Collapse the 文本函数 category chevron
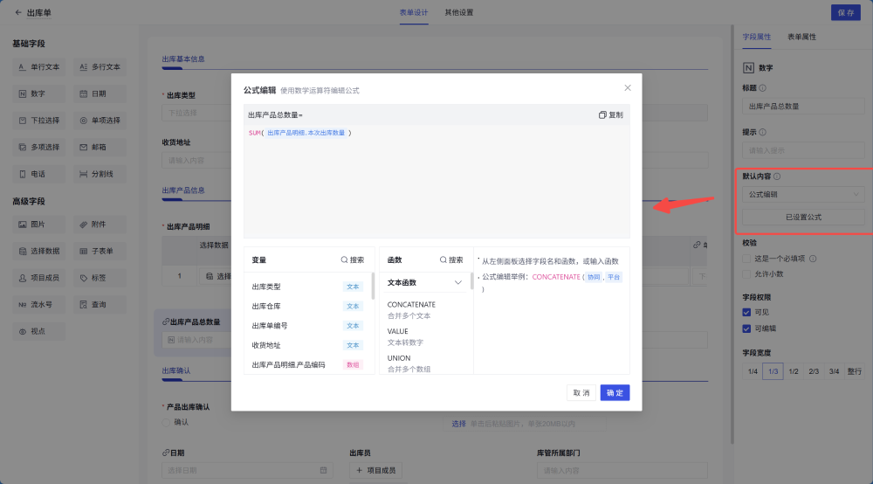The image size is (873, 484). point(457,283)
